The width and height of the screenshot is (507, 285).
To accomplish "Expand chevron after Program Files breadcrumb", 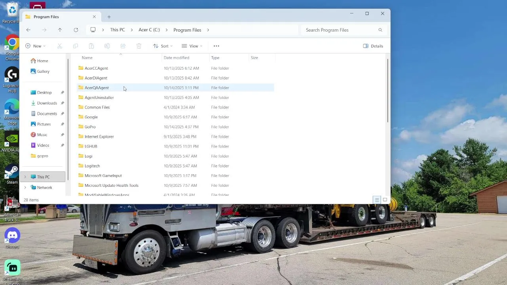I will 208,30.
